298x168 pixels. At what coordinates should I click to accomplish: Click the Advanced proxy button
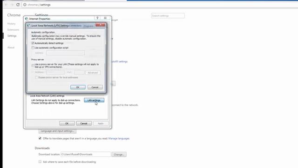click(93, 73)
